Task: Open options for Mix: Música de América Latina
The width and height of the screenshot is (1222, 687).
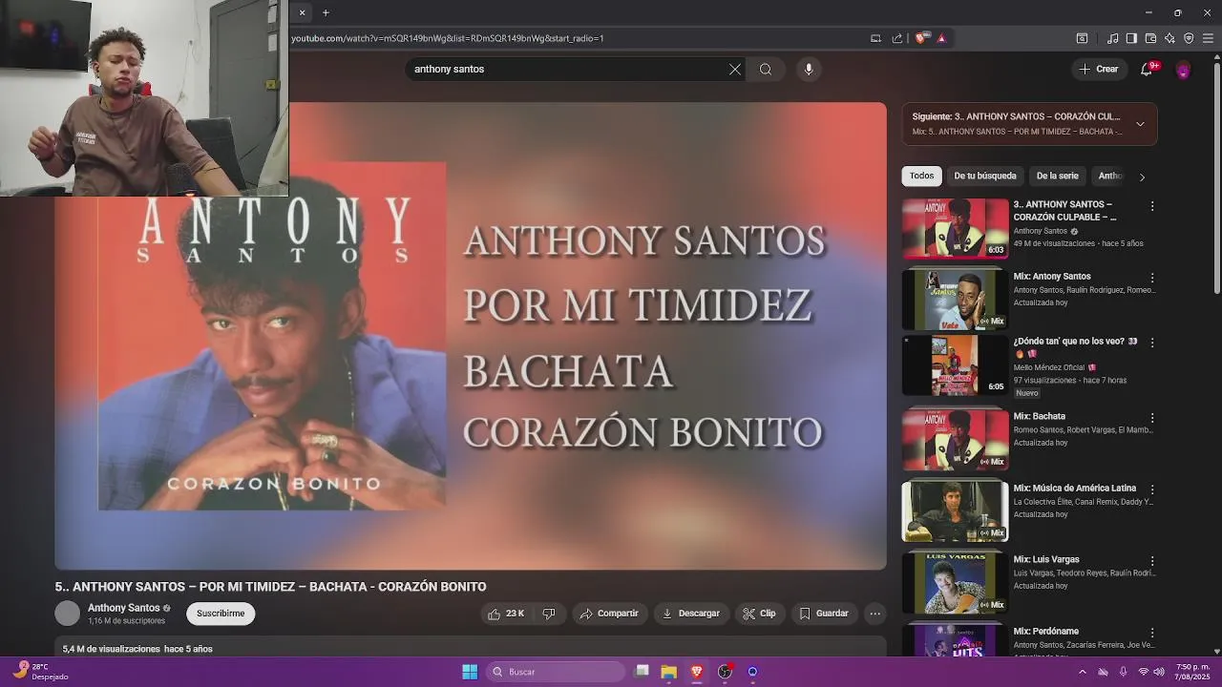Action: coord(1152,489)
